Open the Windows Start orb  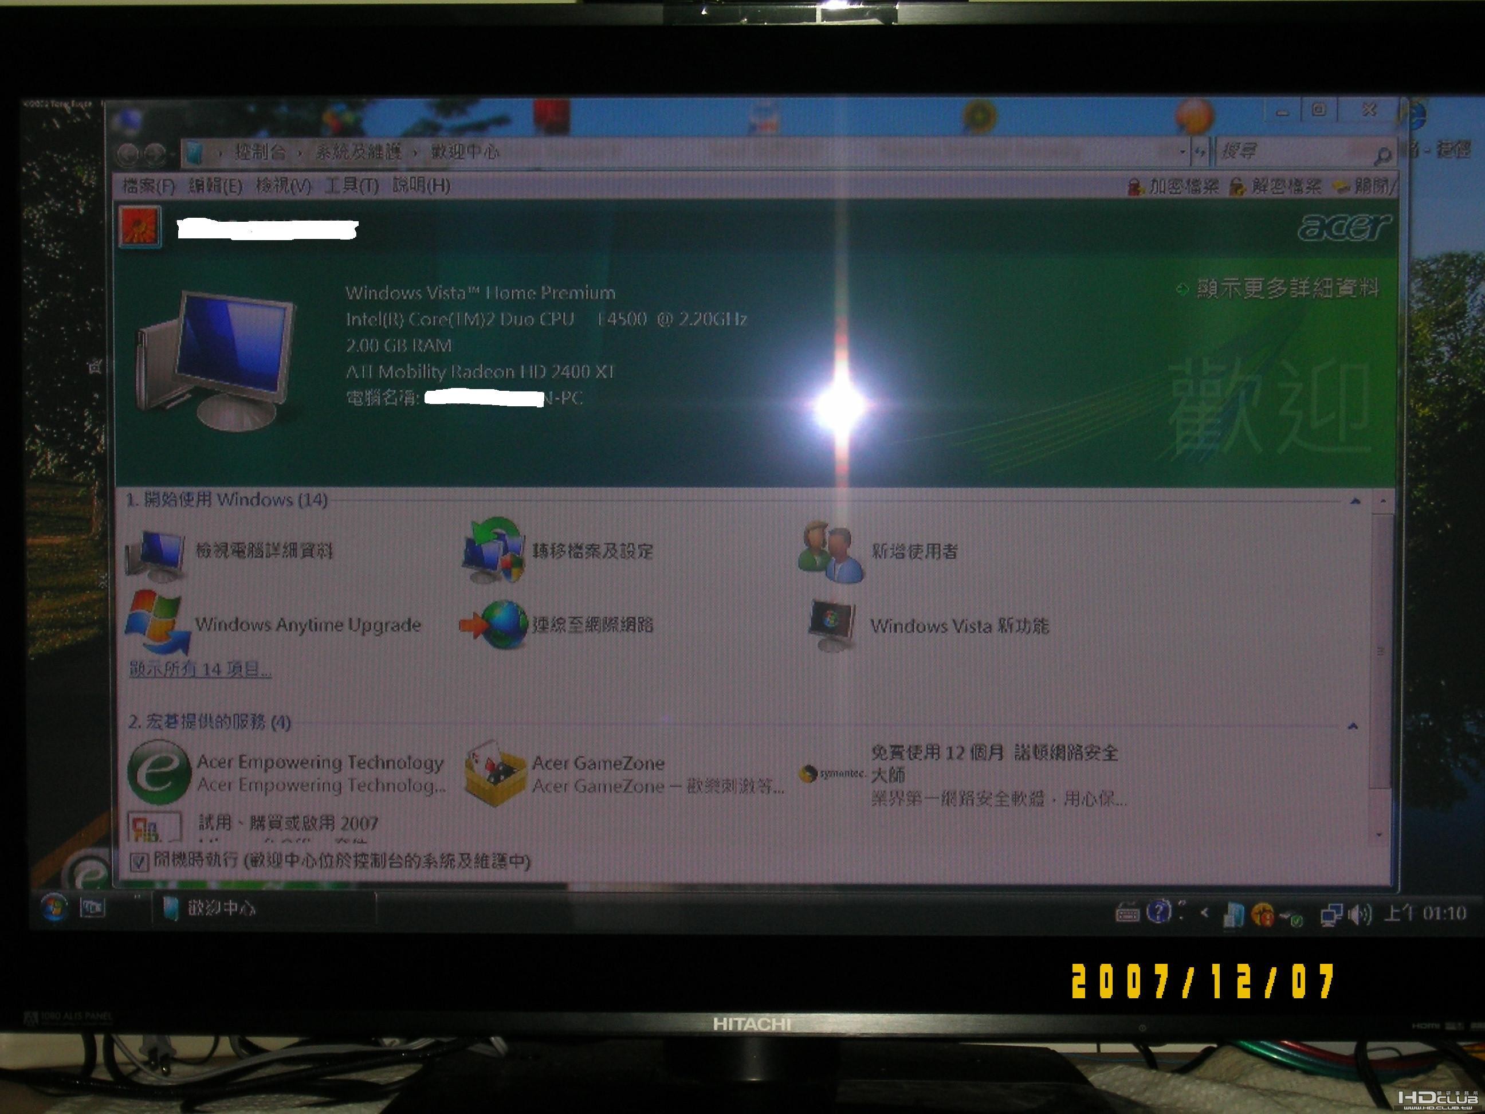point(54,908)
